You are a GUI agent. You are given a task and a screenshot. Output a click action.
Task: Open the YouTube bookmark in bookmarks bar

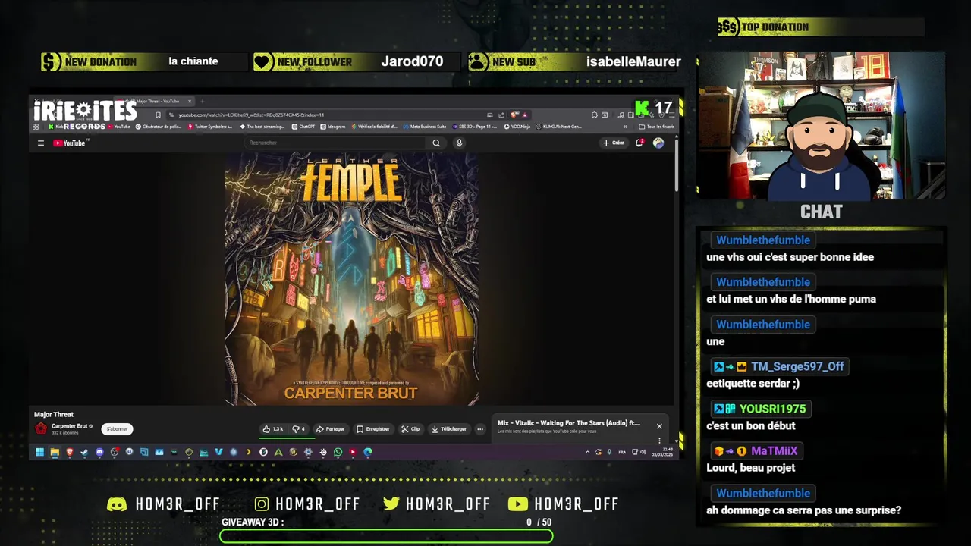pyautogui.click(x=119, y=127)
